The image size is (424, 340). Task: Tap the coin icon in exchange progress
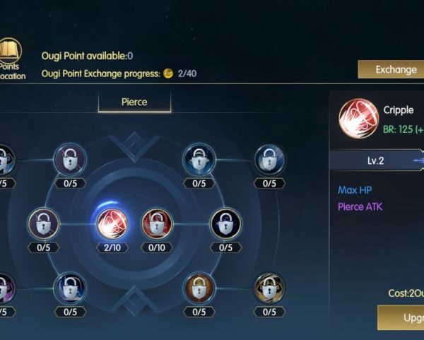(x=168, y=74)
